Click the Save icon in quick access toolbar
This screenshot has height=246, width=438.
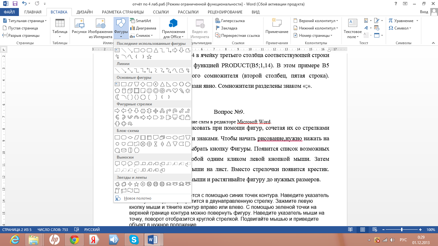click(15, 4)
